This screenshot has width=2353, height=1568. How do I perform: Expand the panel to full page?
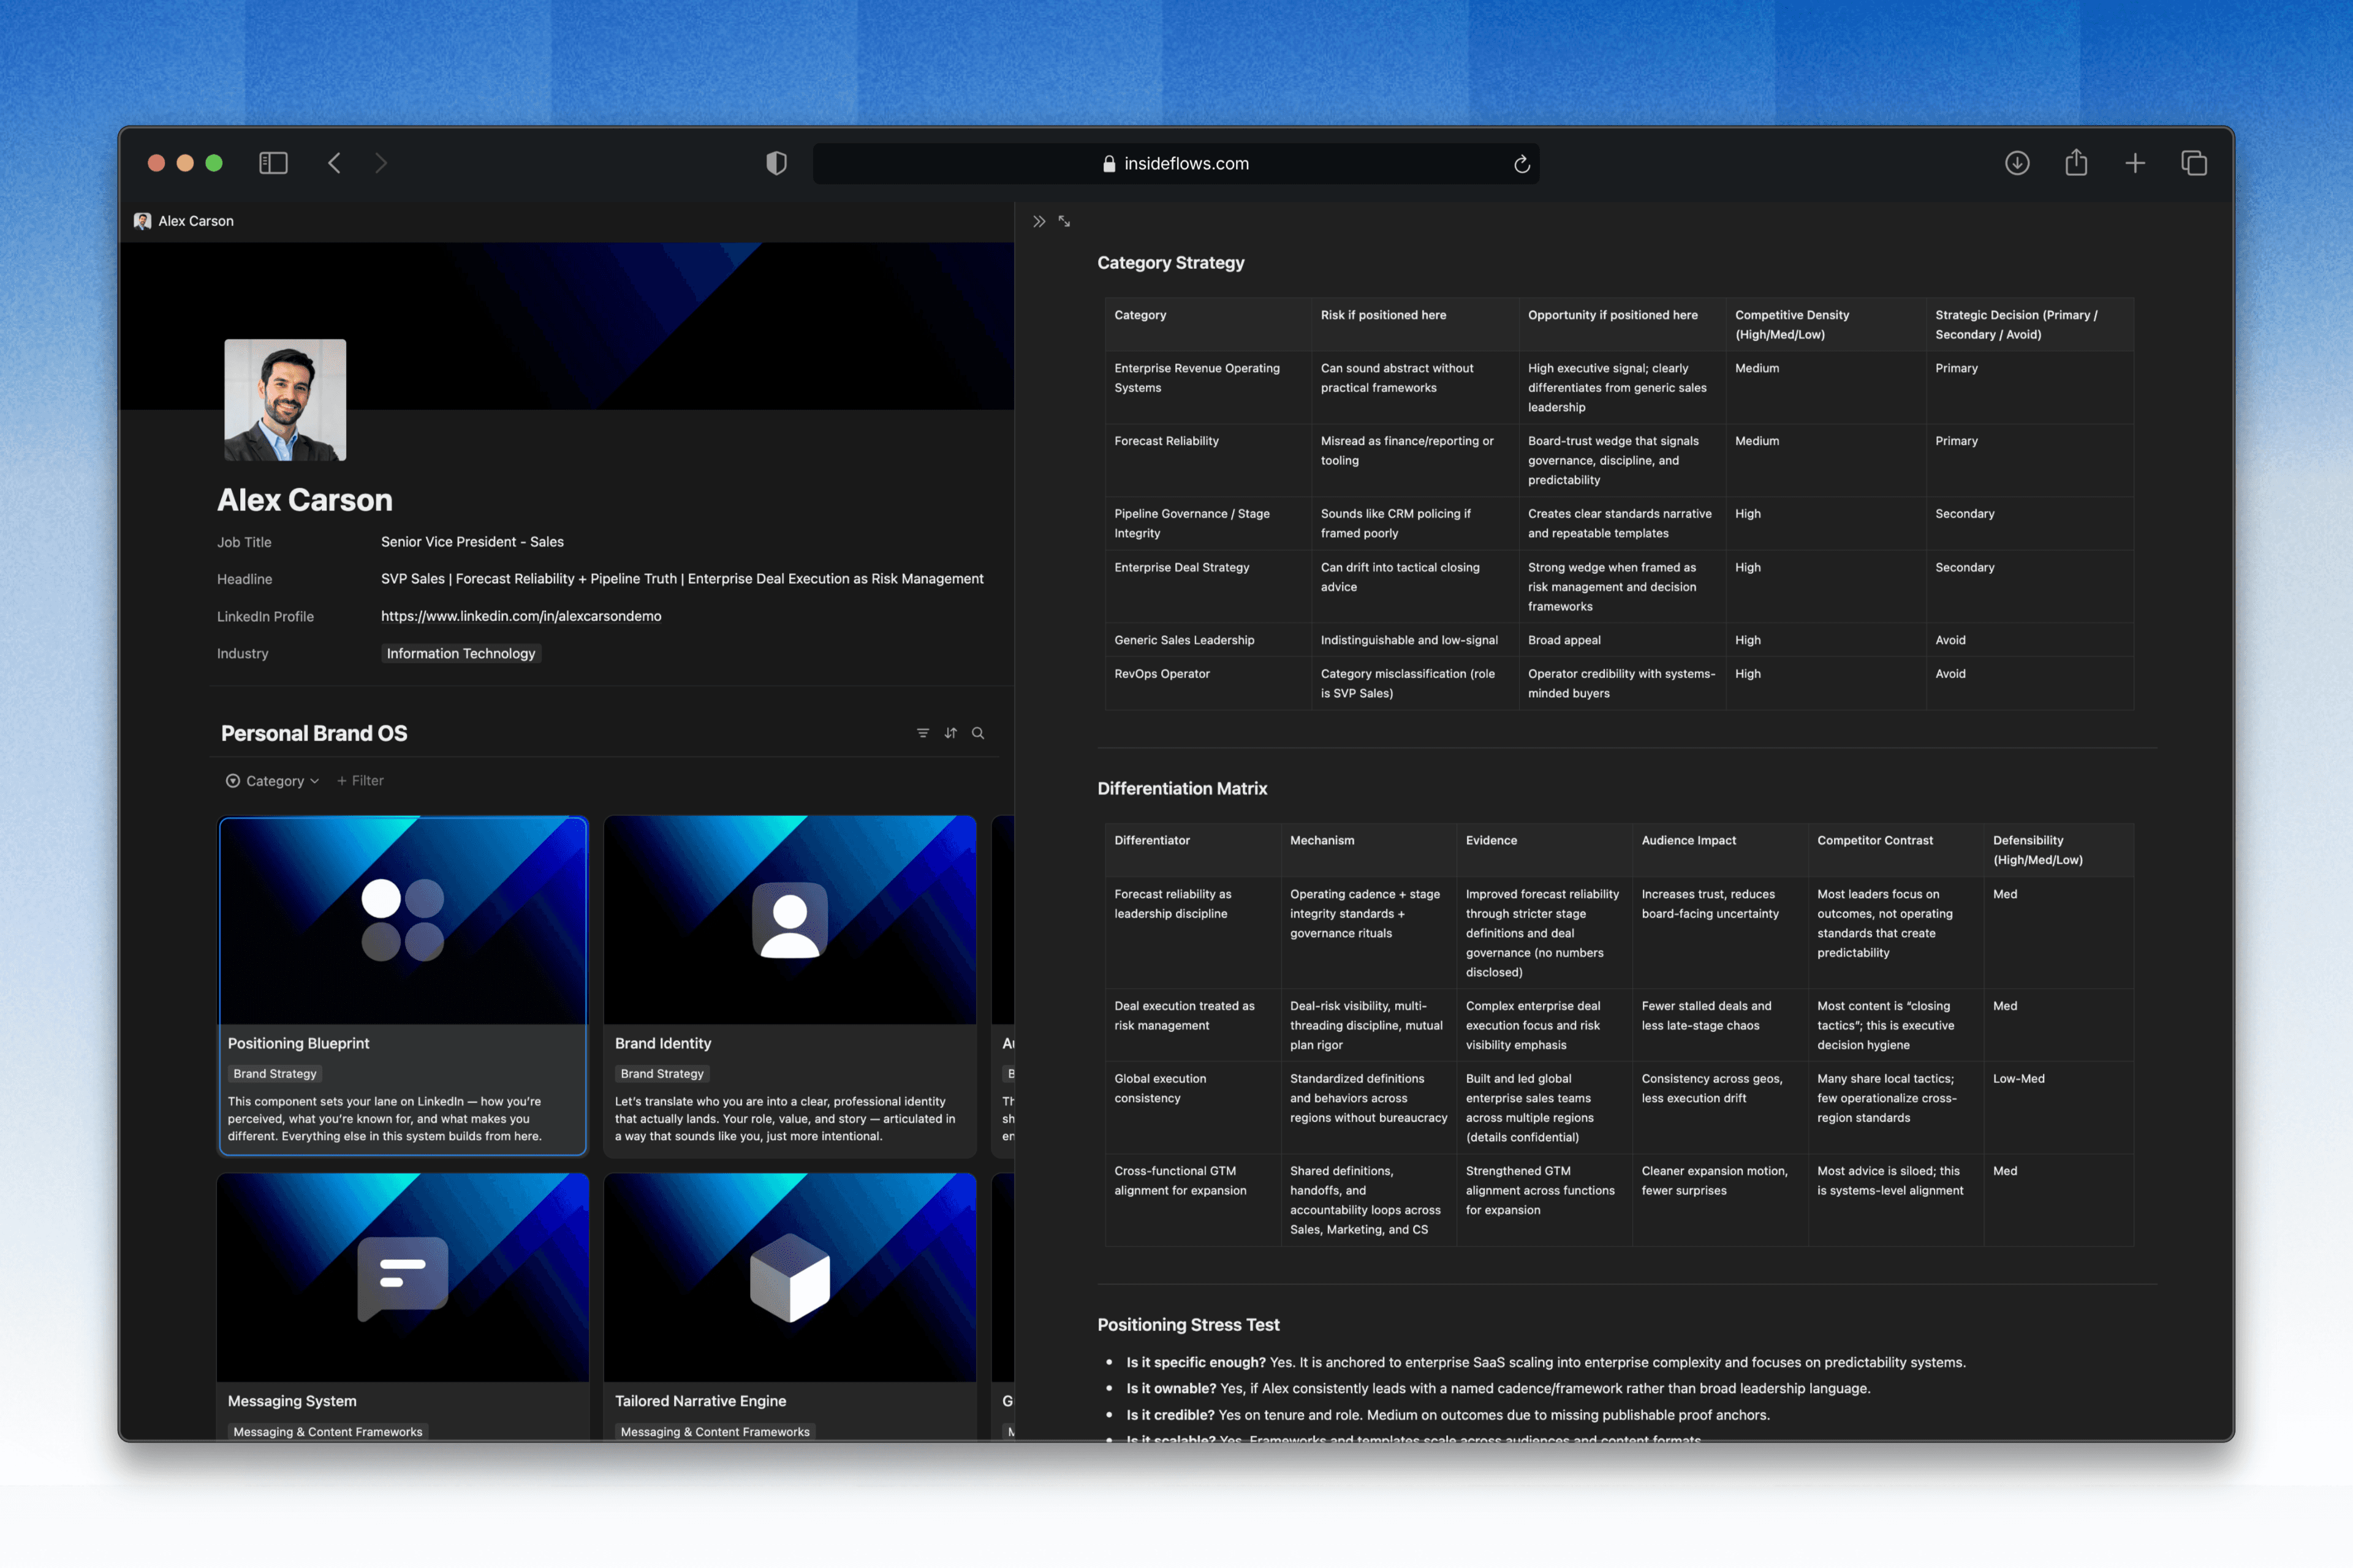[1064, 222]
